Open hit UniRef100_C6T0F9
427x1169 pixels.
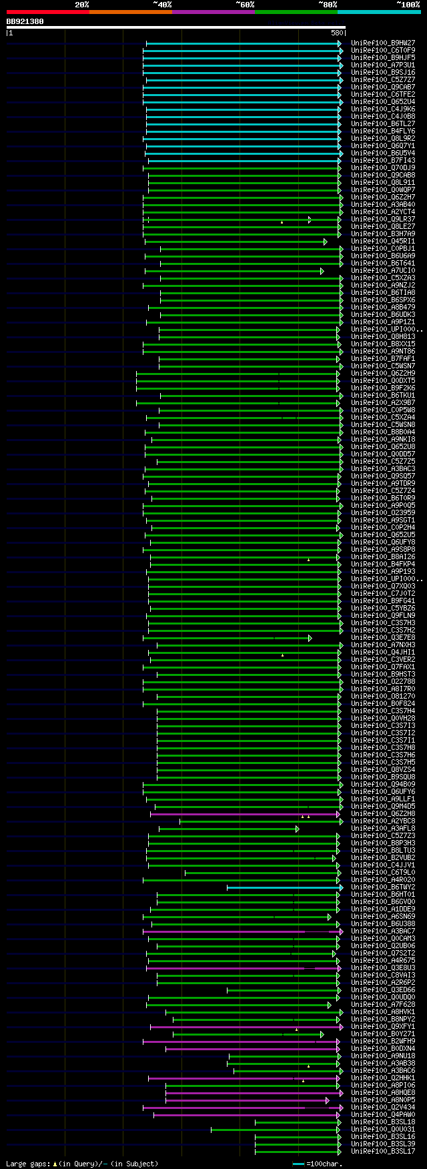[x=383, y=51]
